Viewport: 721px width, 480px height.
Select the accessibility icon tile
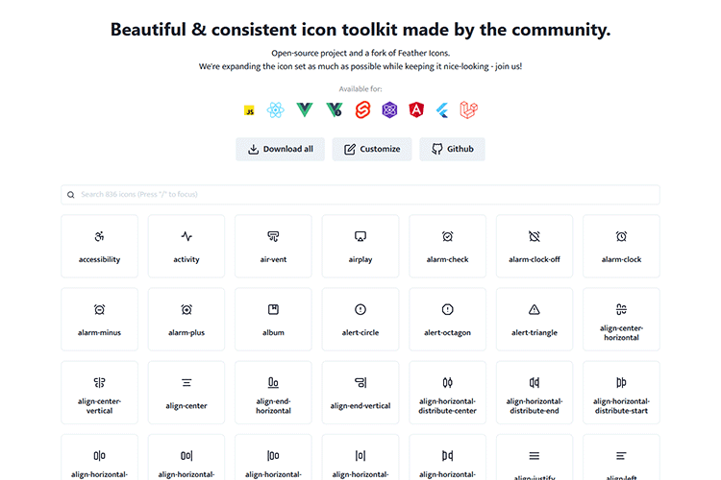tap(99, 246)
